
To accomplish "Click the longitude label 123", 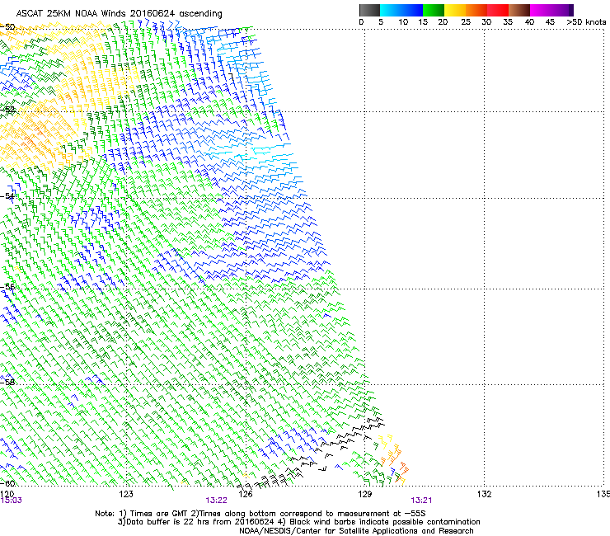I will 126,494.
